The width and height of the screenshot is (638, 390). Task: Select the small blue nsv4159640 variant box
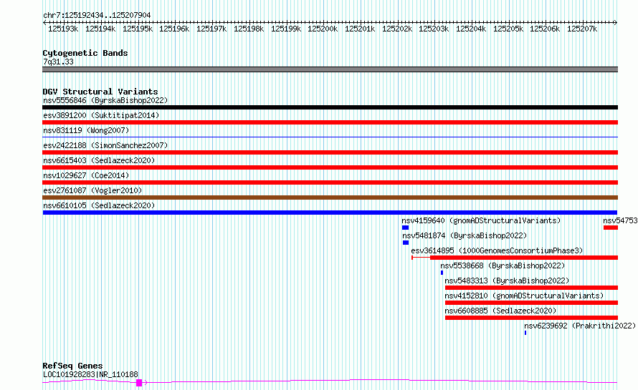click(x=405, y=228)
